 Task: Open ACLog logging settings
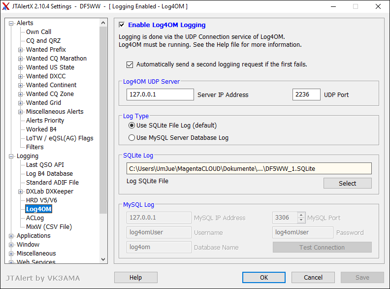pyautogui.click(x=35, y=218)
